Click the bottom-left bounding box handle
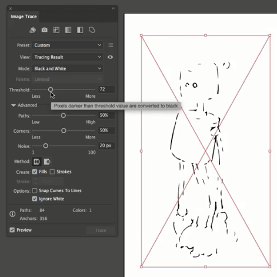The image size is (277, 277). [141, 266]
